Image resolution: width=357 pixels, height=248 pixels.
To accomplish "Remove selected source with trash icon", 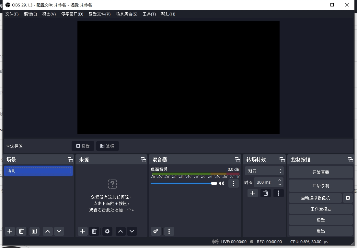I will pos(94,231).
